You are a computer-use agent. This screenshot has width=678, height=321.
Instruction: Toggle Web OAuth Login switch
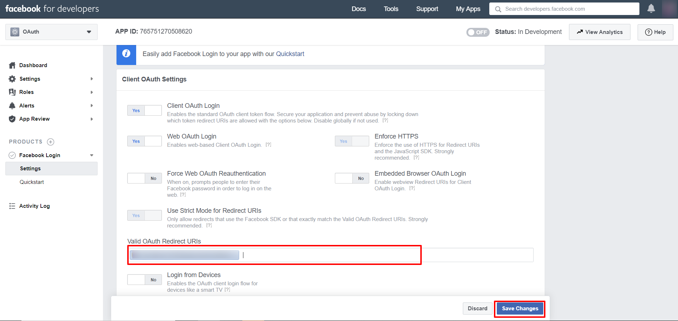point(144,141)
